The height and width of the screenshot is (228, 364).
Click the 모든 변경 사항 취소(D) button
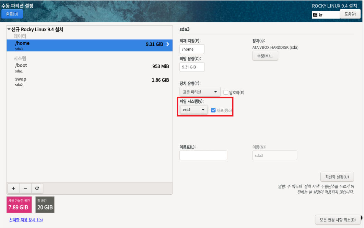point(338,220)
